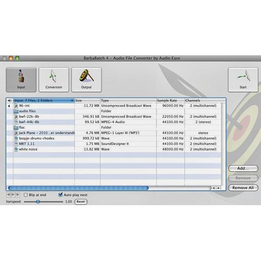
Task: Click the Varispeed 1.00 value
Action: pyautogui.click(x=69, y=201)
